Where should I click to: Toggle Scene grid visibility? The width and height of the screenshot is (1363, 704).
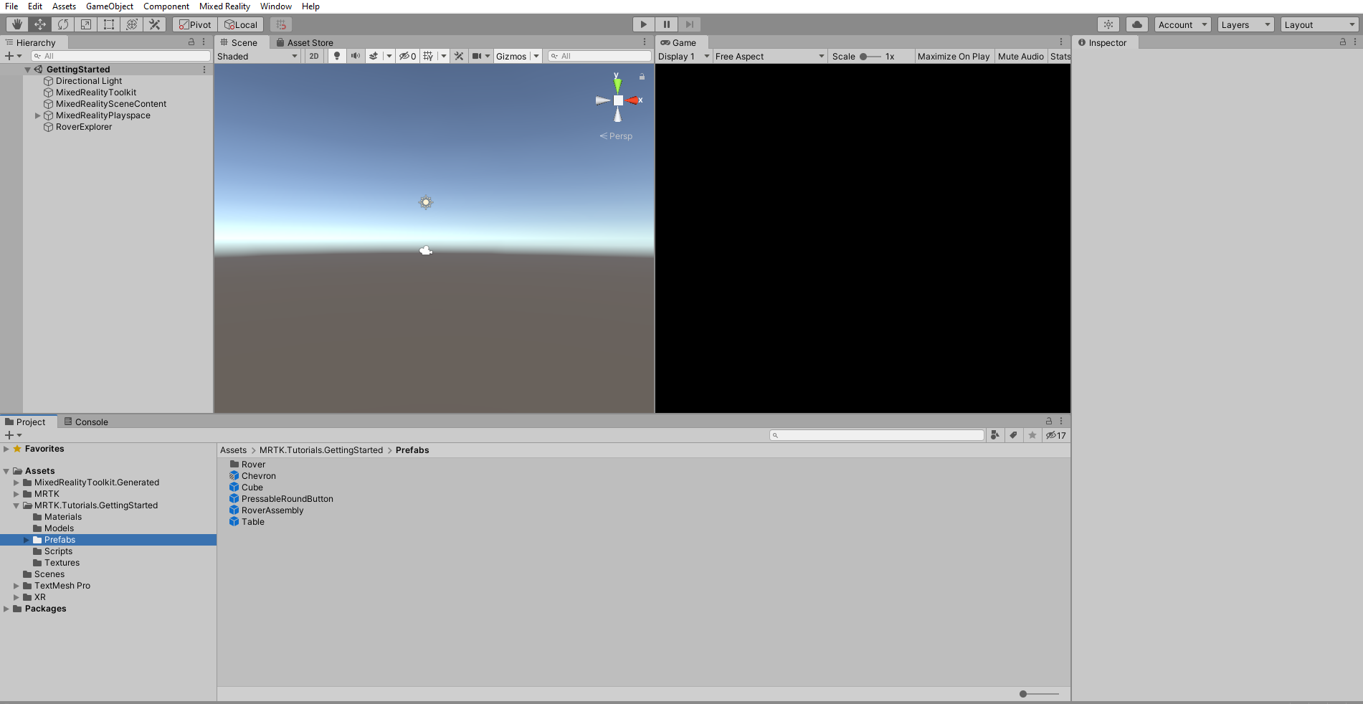[x=428, y=56]
